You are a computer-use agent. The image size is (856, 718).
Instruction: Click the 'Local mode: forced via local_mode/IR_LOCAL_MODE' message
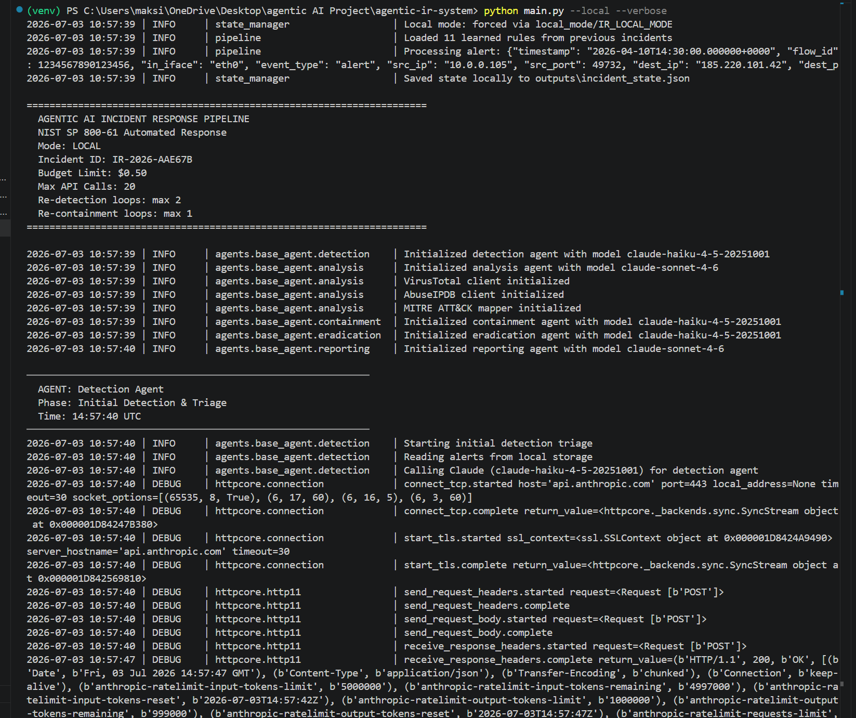538,24
